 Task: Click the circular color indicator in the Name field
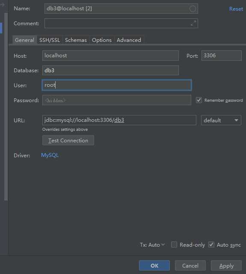[x=193, y=9]
